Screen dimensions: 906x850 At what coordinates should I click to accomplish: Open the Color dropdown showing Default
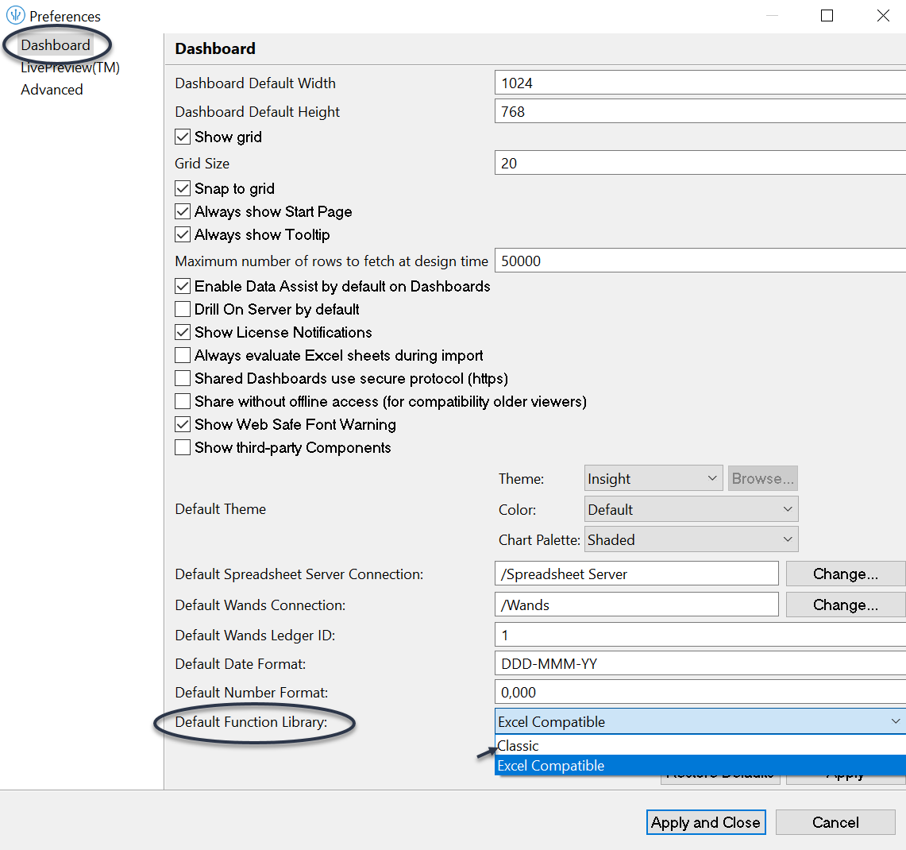[x=691, y=509]
